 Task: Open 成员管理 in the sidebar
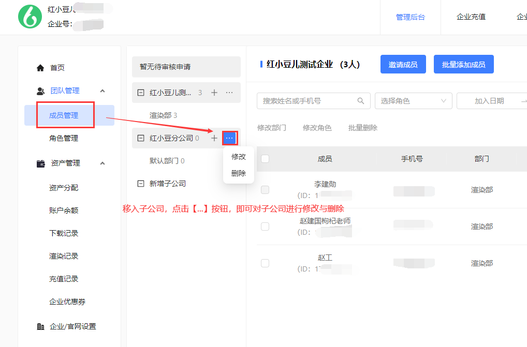click(x=69, y=115)
